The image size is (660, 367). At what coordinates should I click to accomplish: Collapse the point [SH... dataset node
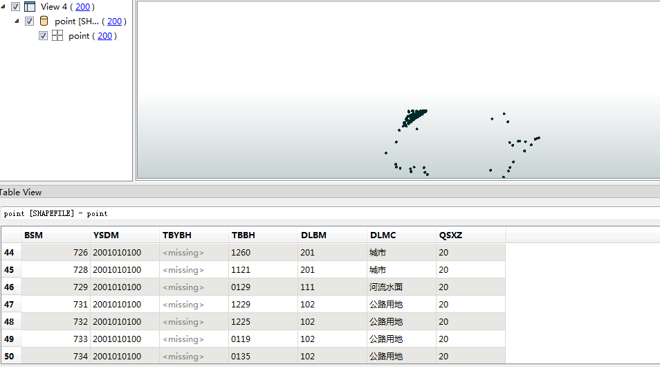(17, 21)
